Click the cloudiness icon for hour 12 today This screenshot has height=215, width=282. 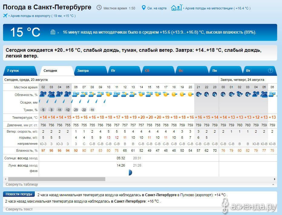point(125,94)
